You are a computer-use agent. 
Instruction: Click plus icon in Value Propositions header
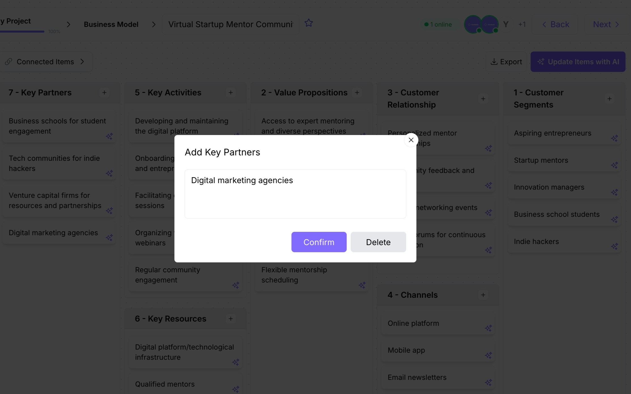click(x=357, y=93)
